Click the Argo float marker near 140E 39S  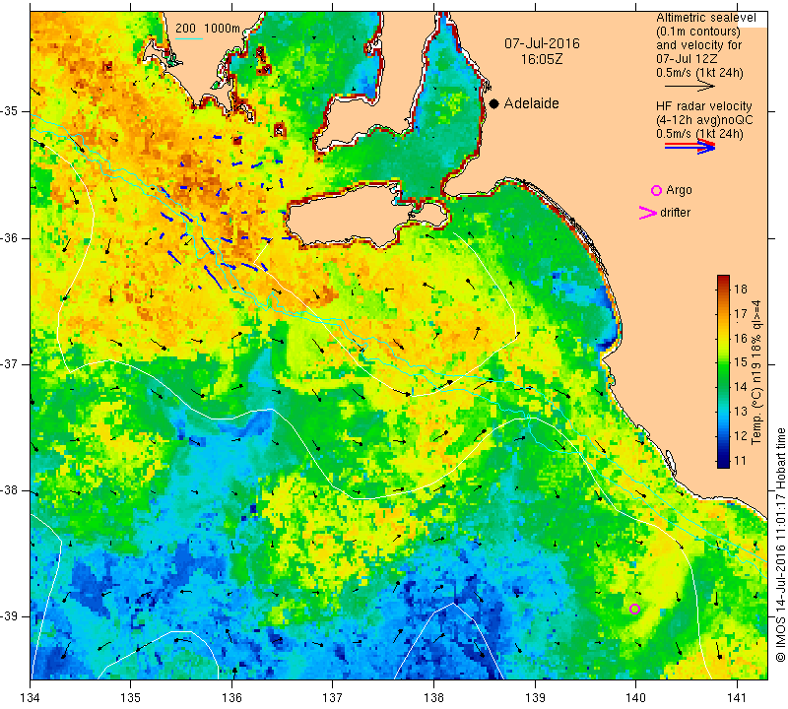634,609
